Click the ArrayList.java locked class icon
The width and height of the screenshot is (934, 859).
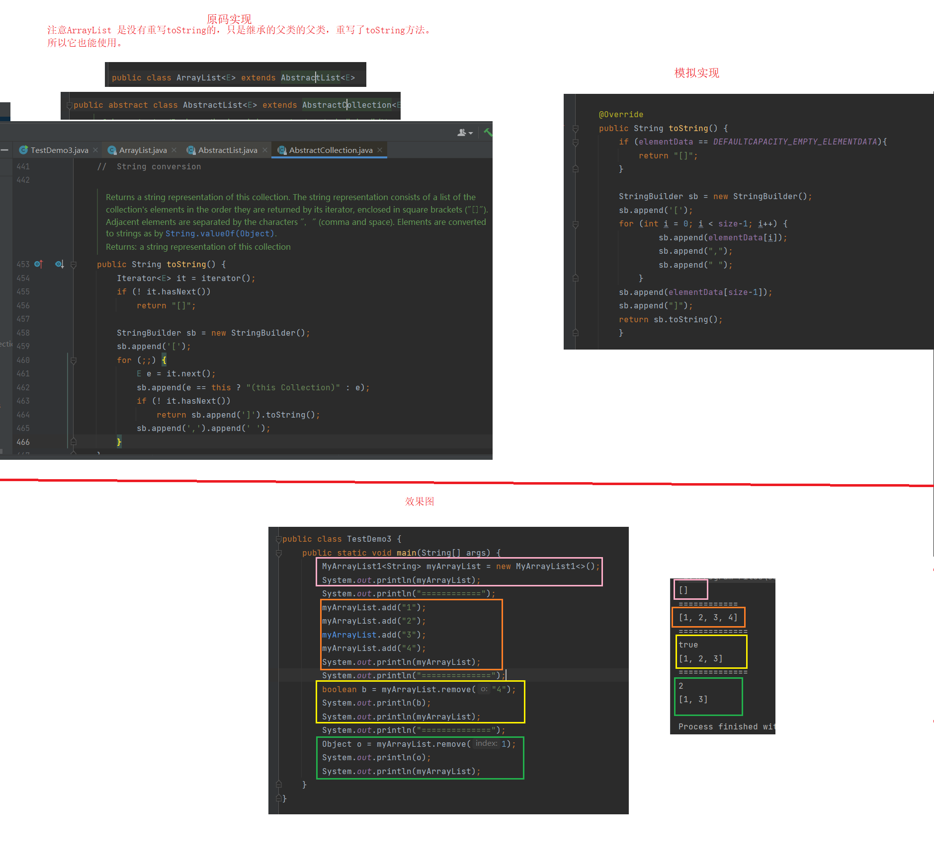(x=112, y=150)
